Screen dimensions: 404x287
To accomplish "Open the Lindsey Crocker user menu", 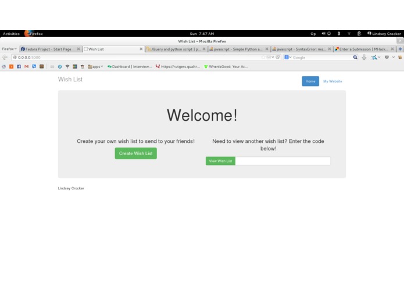I will click(x=384, y=34).
